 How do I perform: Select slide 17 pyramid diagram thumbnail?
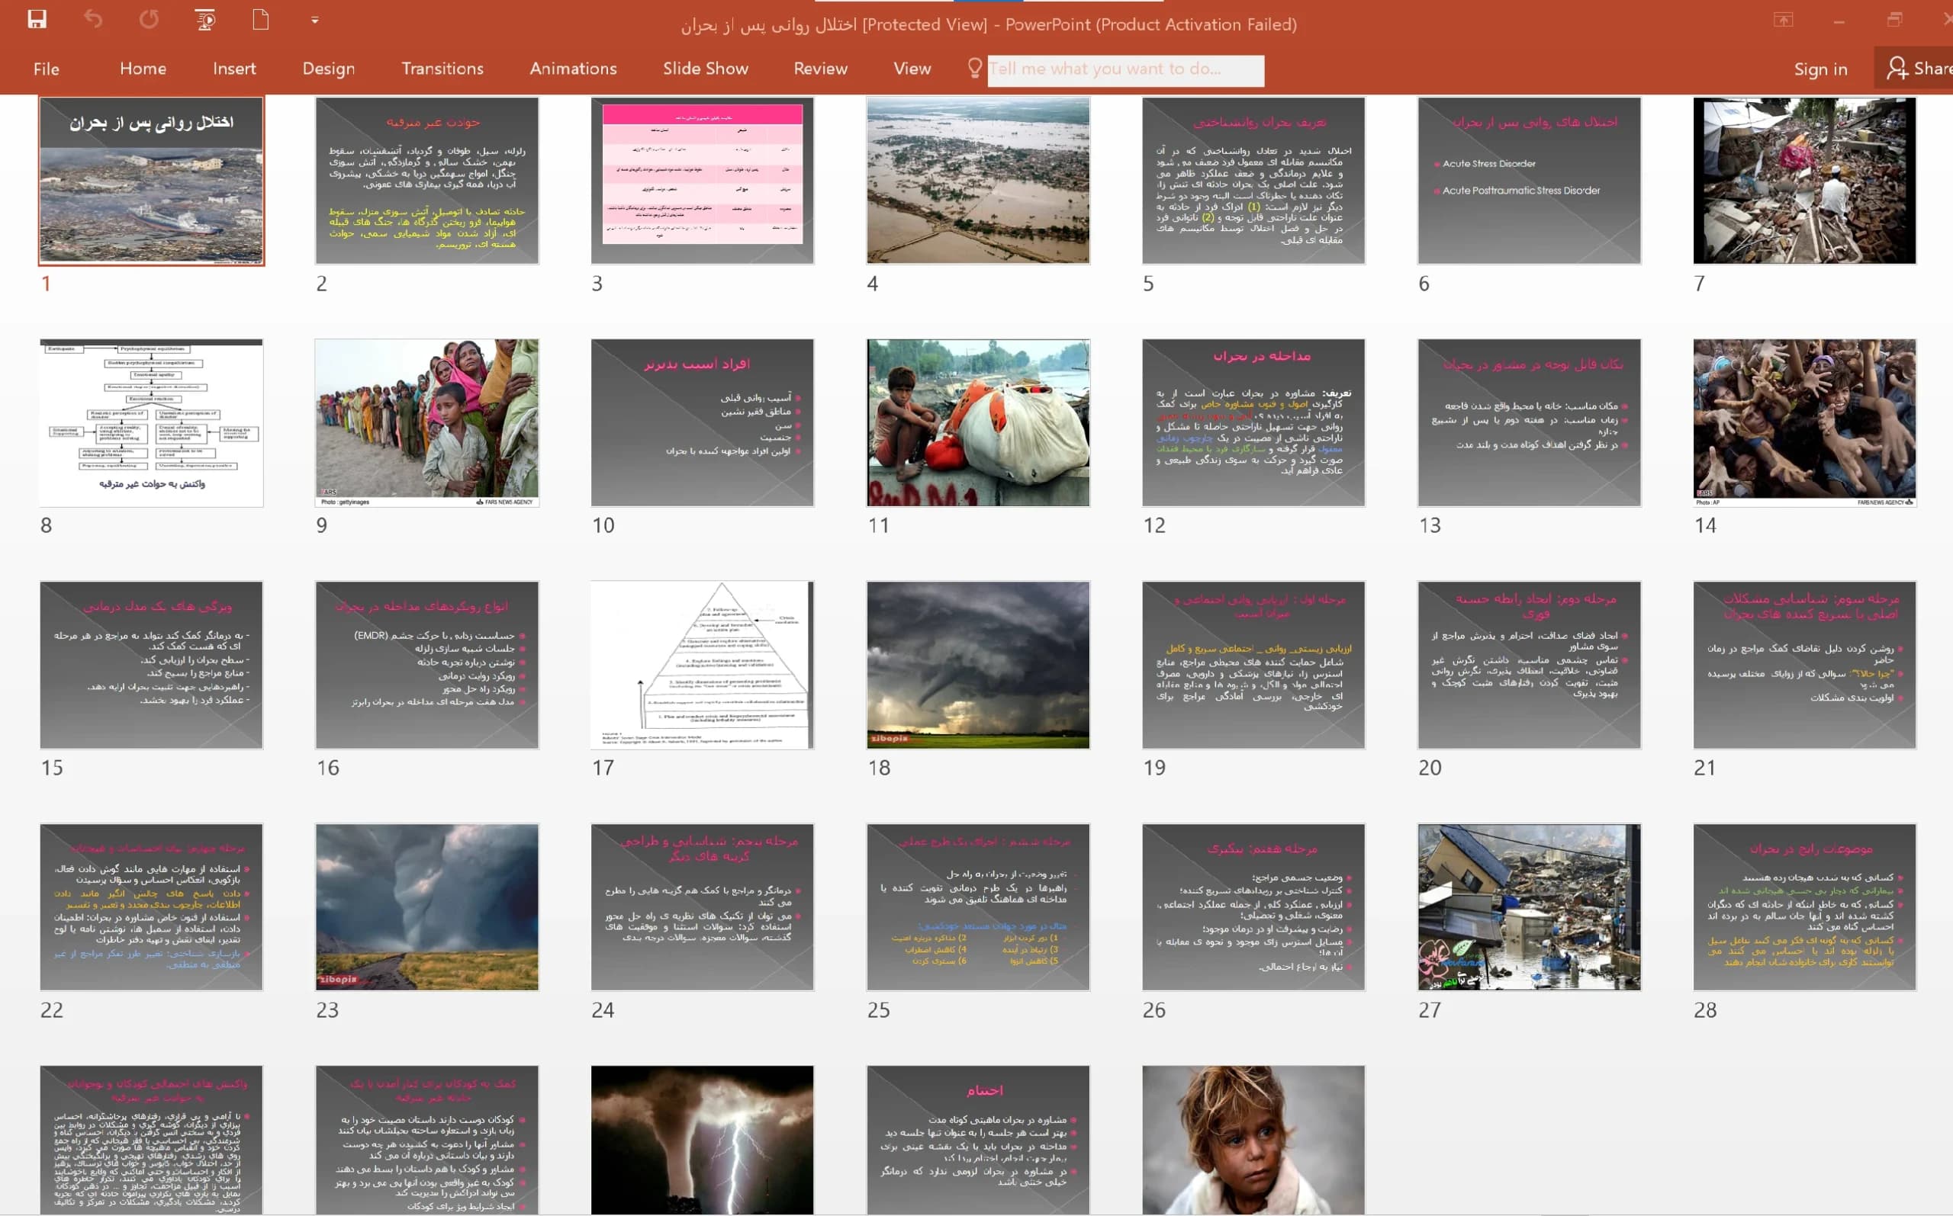pos(703,665)
